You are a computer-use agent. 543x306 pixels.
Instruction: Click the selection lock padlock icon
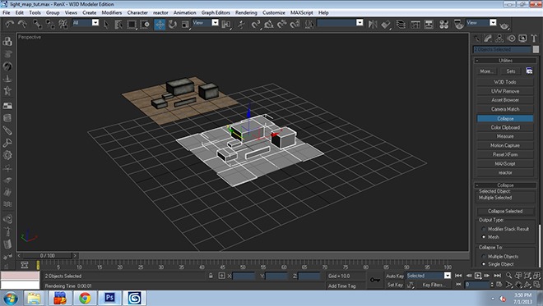tap(211, 276)
